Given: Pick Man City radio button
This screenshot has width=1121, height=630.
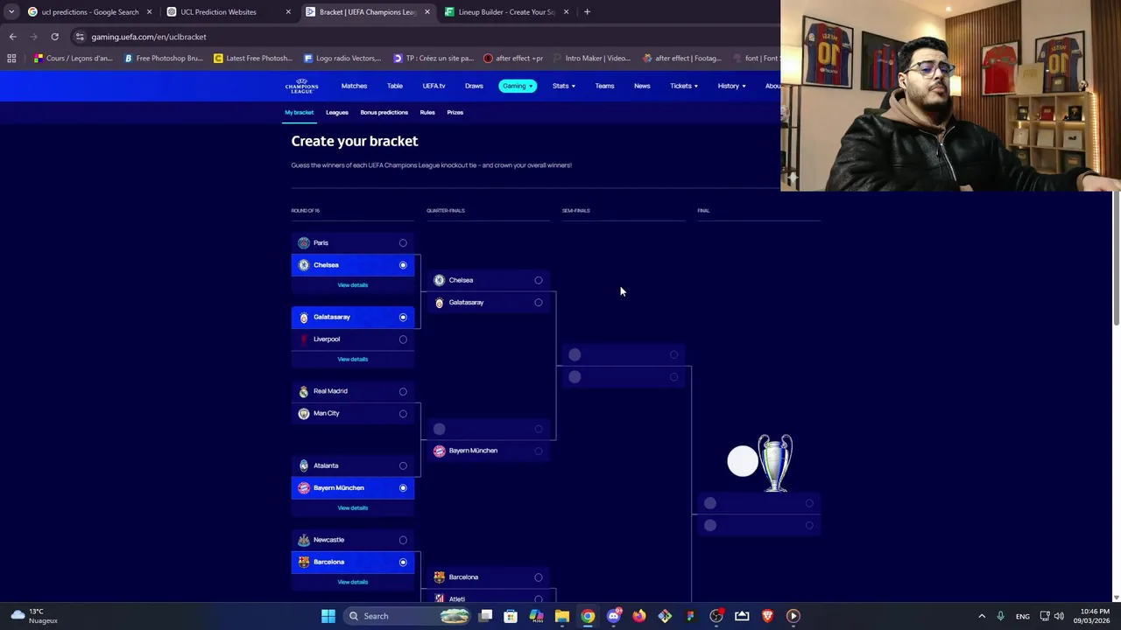Looking at the screenshot, I should (x=403, y=413).
